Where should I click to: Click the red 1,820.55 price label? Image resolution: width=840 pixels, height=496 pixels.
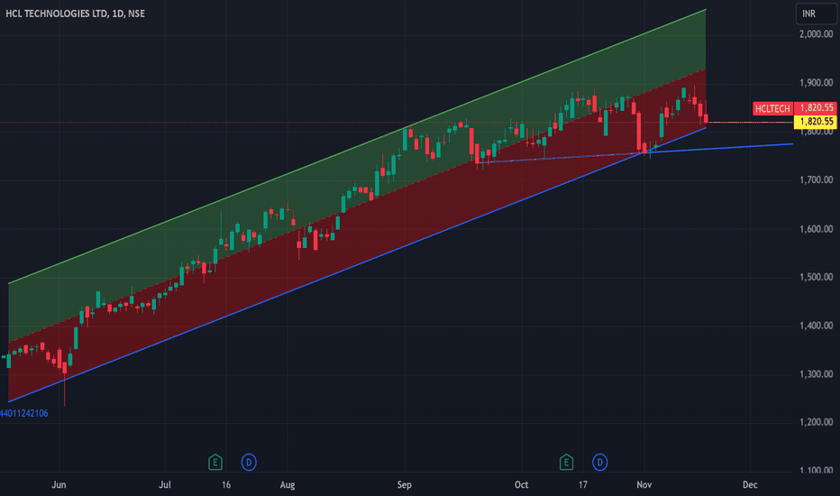coord(816,108)
